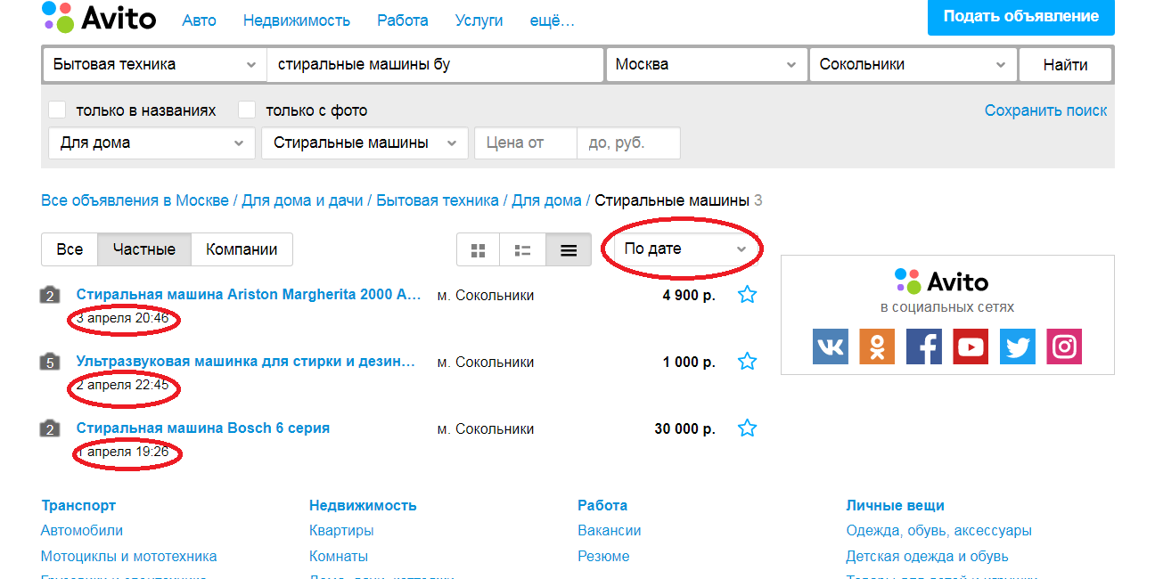1155x579 pixels.
Task: Click the '3 апреля 20:46' date text
Action: pyautogui.click(x=123, y=318)
